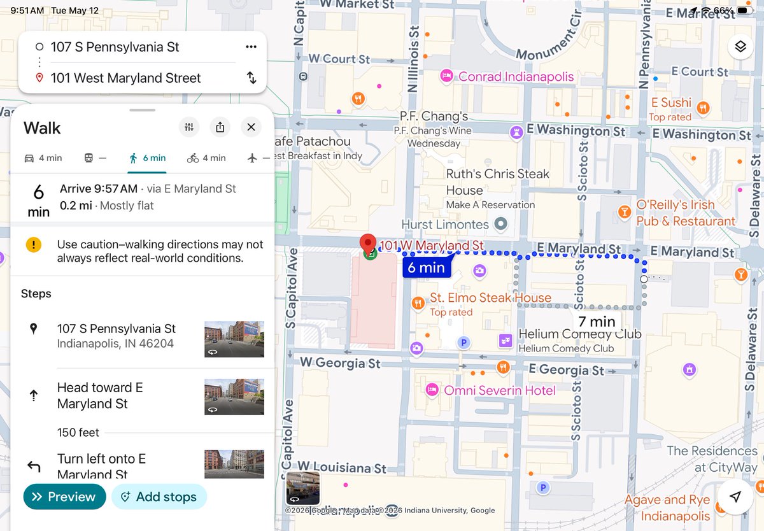Tap St. Elmo Steak House restaurant icon

tap(418, 303)
